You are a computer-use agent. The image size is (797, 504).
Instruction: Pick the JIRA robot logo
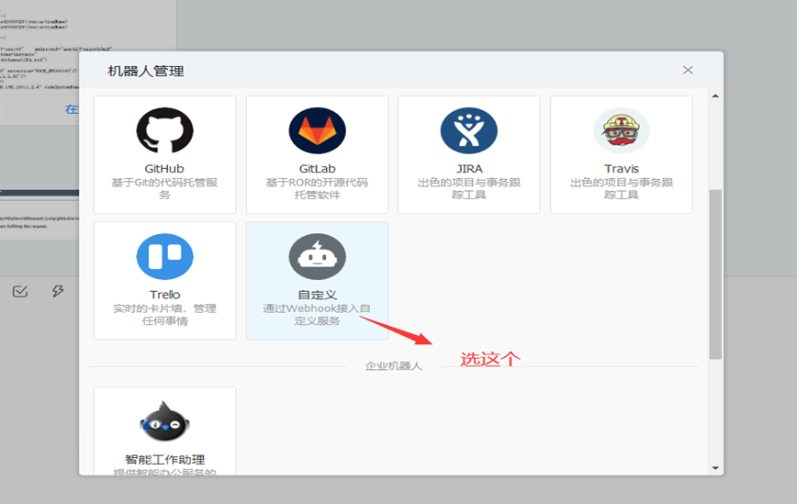(x=468, y=130)
